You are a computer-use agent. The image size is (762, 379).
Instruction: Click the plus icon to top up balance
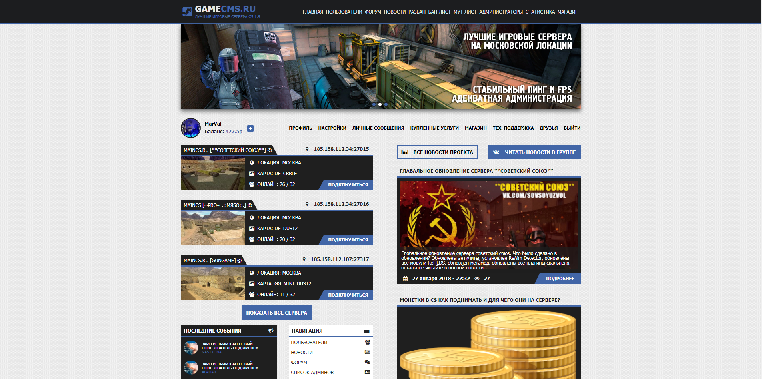click(x=250, y=128)
